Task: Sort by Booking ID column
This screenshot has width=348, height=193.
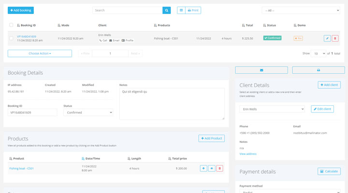Action: click(26, 25)
